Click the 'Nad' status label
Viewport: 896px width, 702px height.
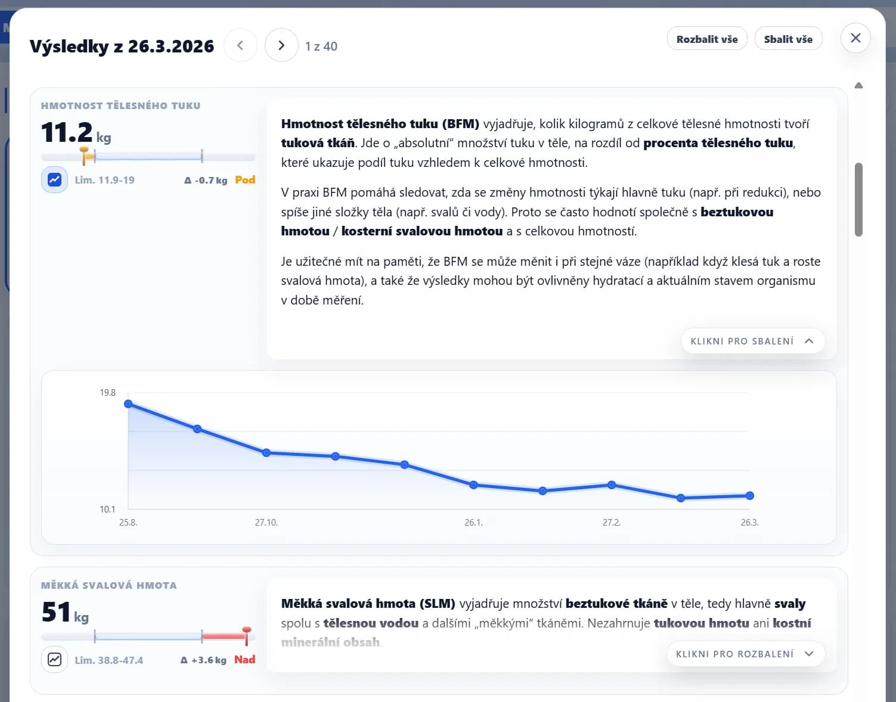coord(244,660)
